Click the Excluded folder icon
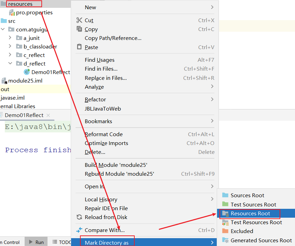 pyautogui.click(x=225, y=231)
